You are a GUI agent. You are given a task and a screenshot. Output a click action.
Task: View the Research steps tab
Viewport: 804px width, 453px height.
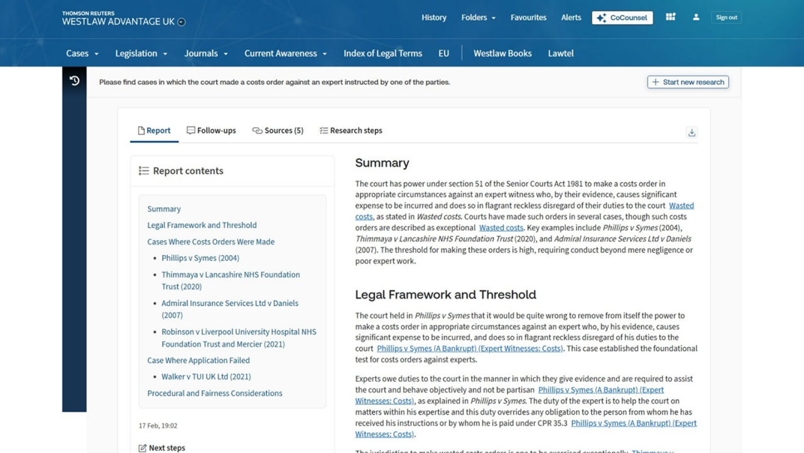350,131
